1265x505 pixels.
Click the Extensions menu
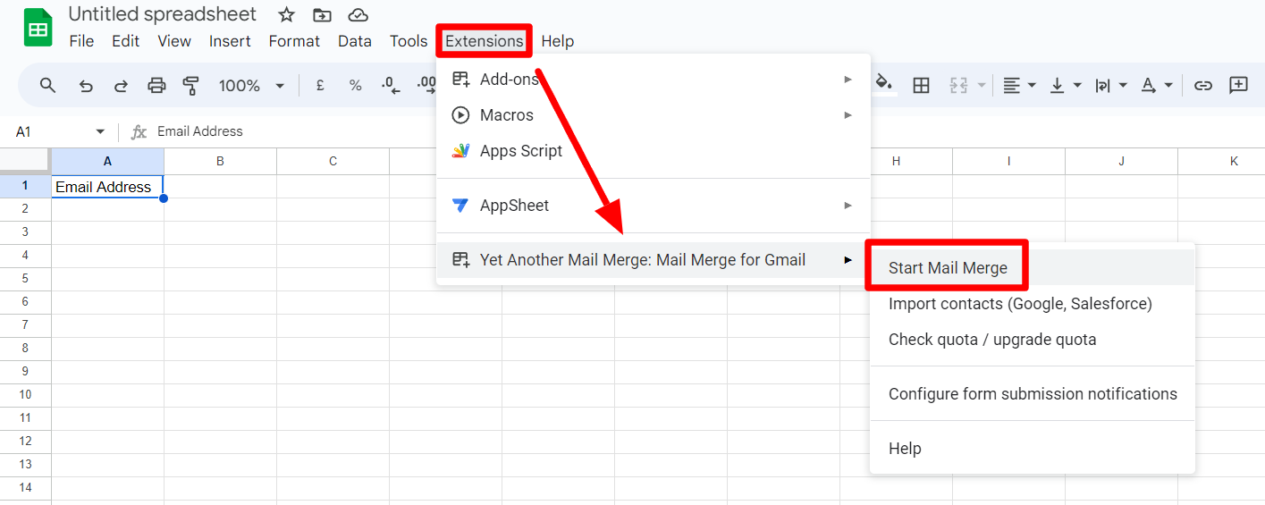tap(485, 41)
